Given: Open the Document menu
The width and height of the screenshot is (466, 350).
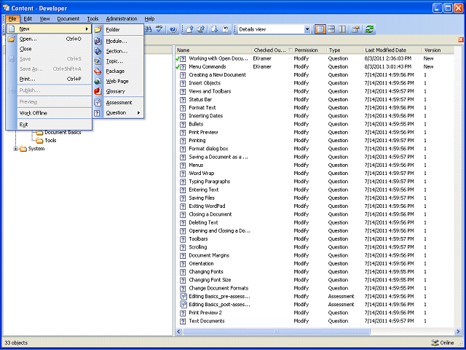Looking at the screenshot, I should point(68,19).
